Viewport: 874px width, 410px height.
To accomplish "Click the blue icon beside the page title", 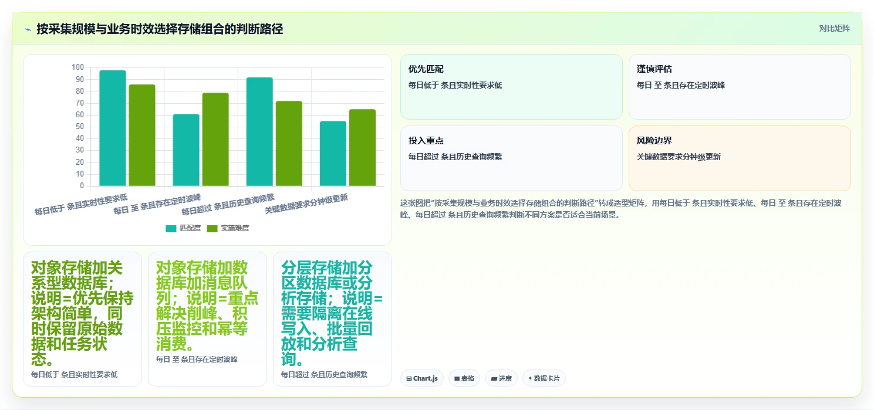I will [x=28, y=29].
